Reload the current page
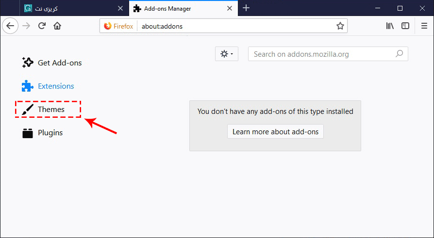The height and width of the screenshot is (238, 434). 42,26
